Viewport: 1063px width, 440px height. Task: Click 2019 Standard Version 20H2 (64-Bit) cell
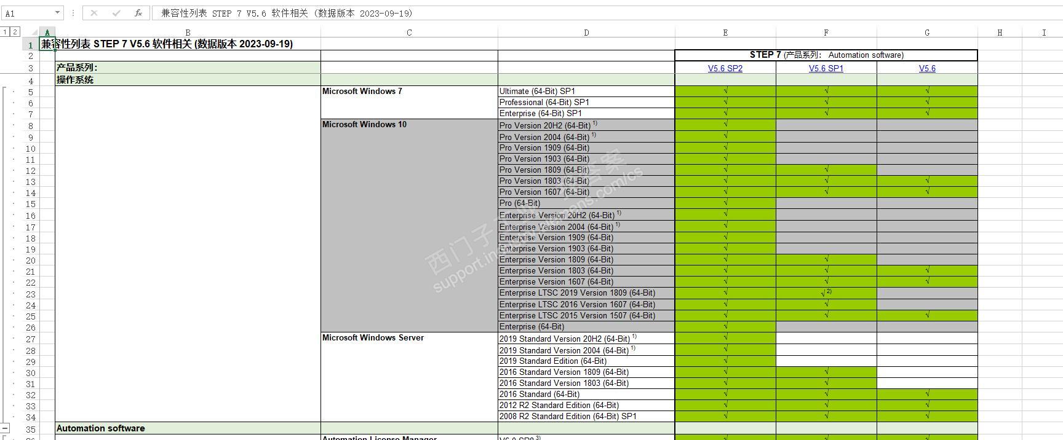[586, 339]
